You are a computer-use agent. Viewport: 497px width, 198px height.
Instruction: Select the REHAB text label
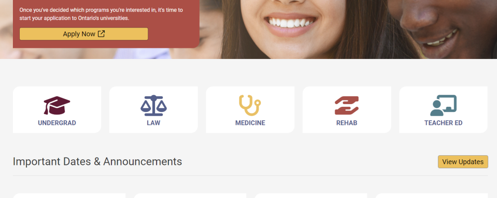pyautogui.click(x=347, y=123)
